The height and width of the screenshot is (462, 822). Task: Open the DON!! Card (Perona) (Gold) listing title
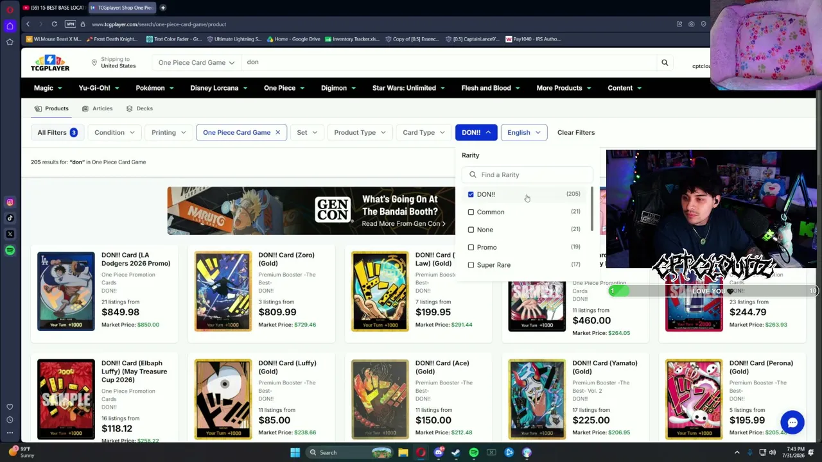pyautogui.click(x=761, y=367)
